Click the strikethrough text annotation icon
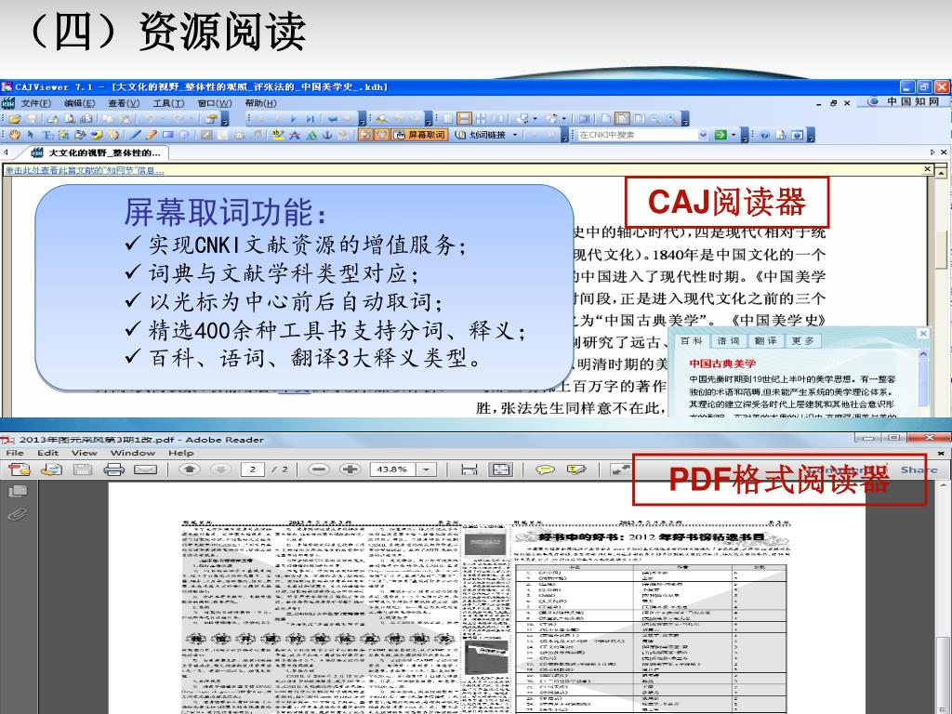The width and height of the screenshot is (952, 714). pyautogui.click(x=295, y=135)
